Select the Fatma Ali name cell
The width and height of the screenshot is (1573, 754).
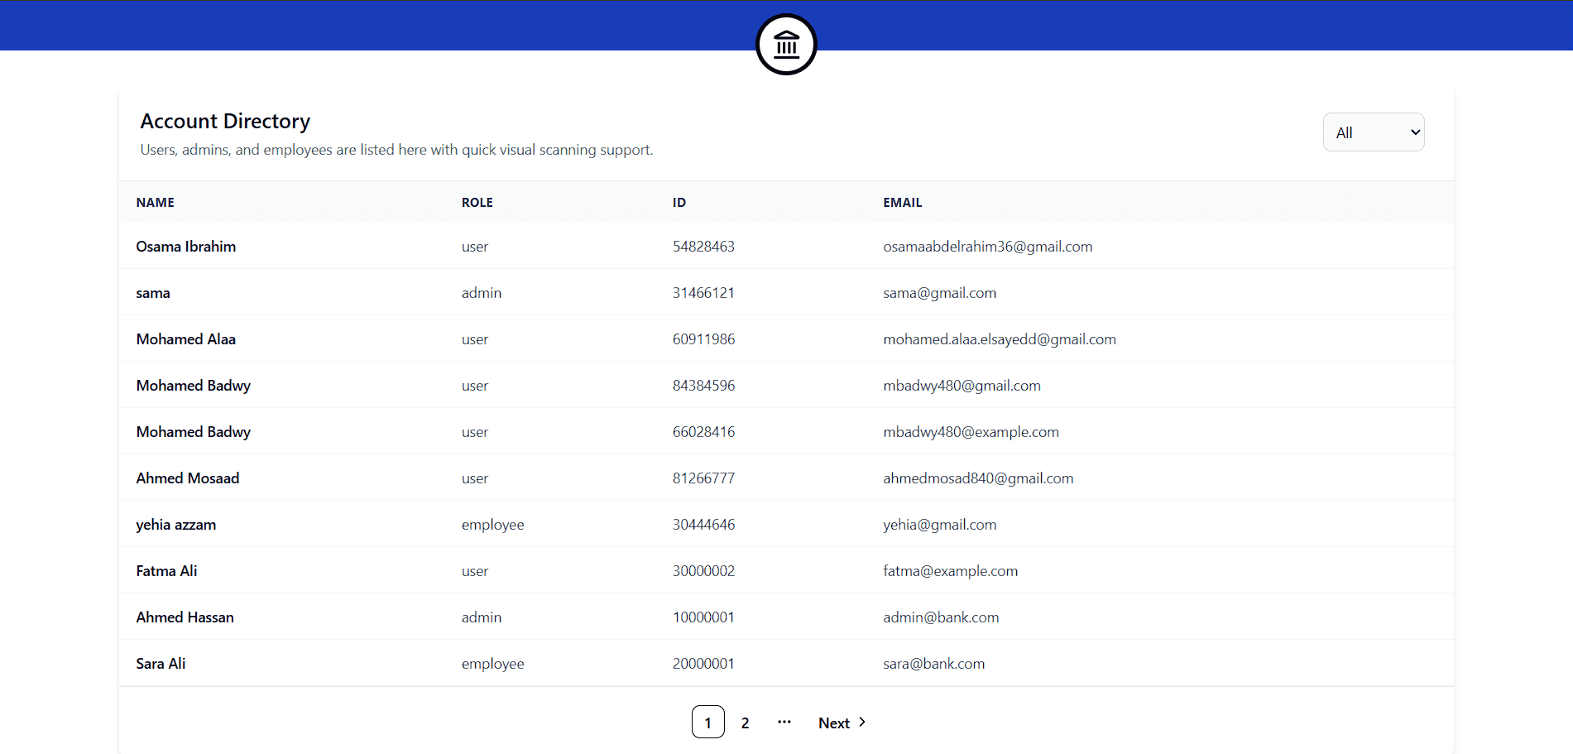[167, 571]
